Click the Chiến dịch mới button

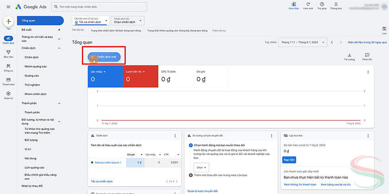[x=104, y=56]
